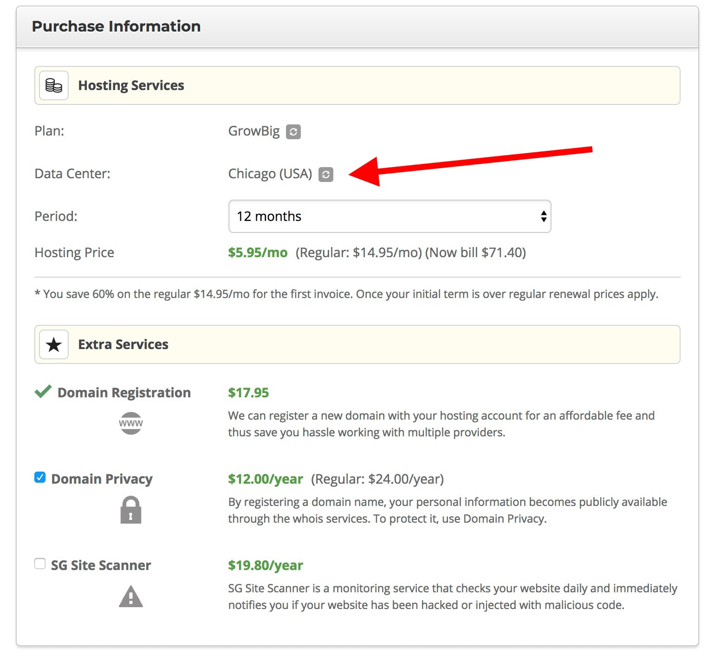Viewport: 714px width, 661px height.
Task: Enable the SG Site Scanner checkbox
Action: click(x=40, y=564)
